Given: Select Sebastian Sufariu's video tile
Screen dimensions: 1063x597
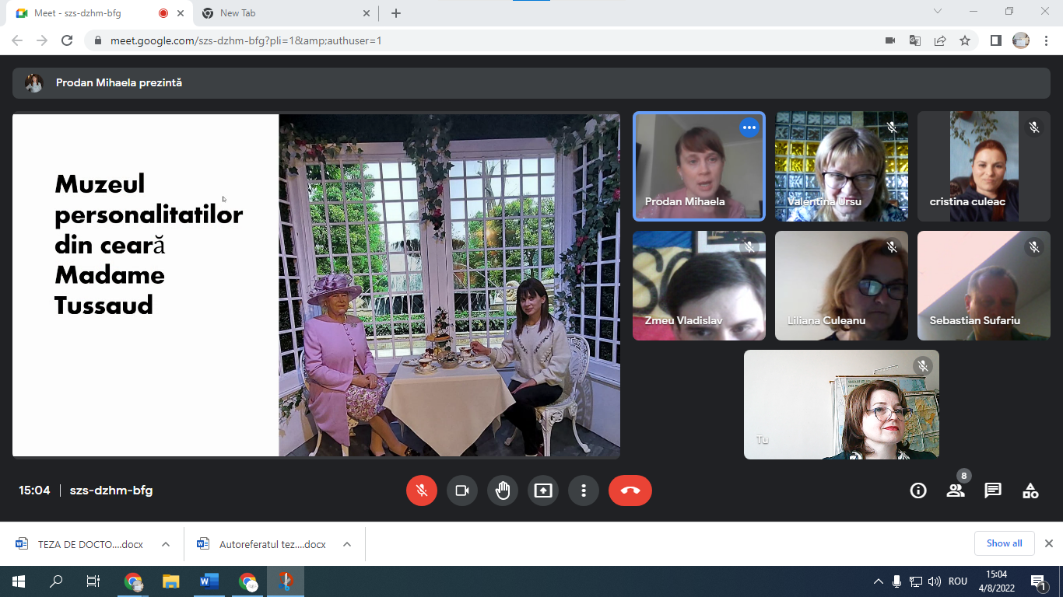Looking at the screenshot, I should click(984, 285).
